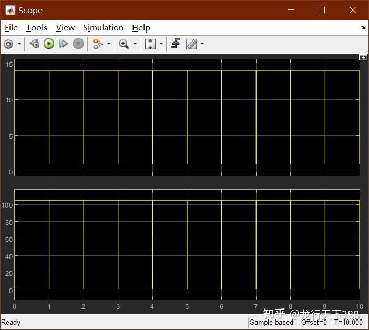
Task: Maximize the Scope window
Action: (x=322, y=10)
